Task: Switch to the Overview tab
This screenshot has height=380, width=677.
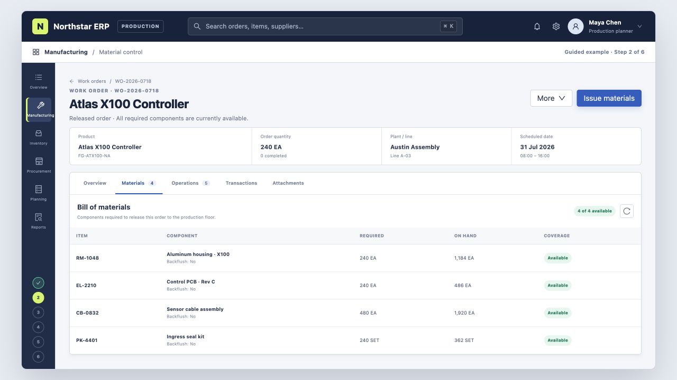Action: click(95, 183)
